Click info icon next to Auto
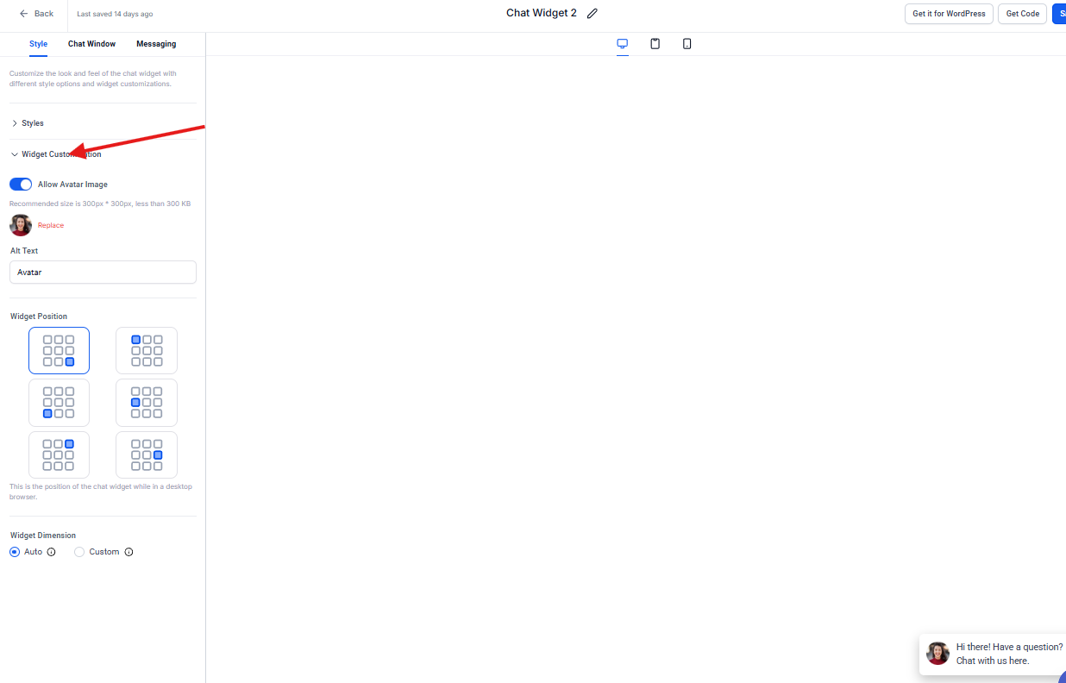This screenshot has width=1066, height=683. coord(51,552)
